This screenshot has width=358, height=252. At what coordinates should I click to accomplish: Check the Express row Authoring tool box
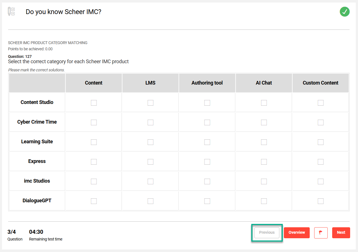pos(207,162)
